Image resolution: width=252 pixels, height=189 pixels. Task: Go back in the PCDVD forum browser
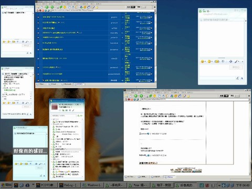pyautogui.click(x=47, y=7)
